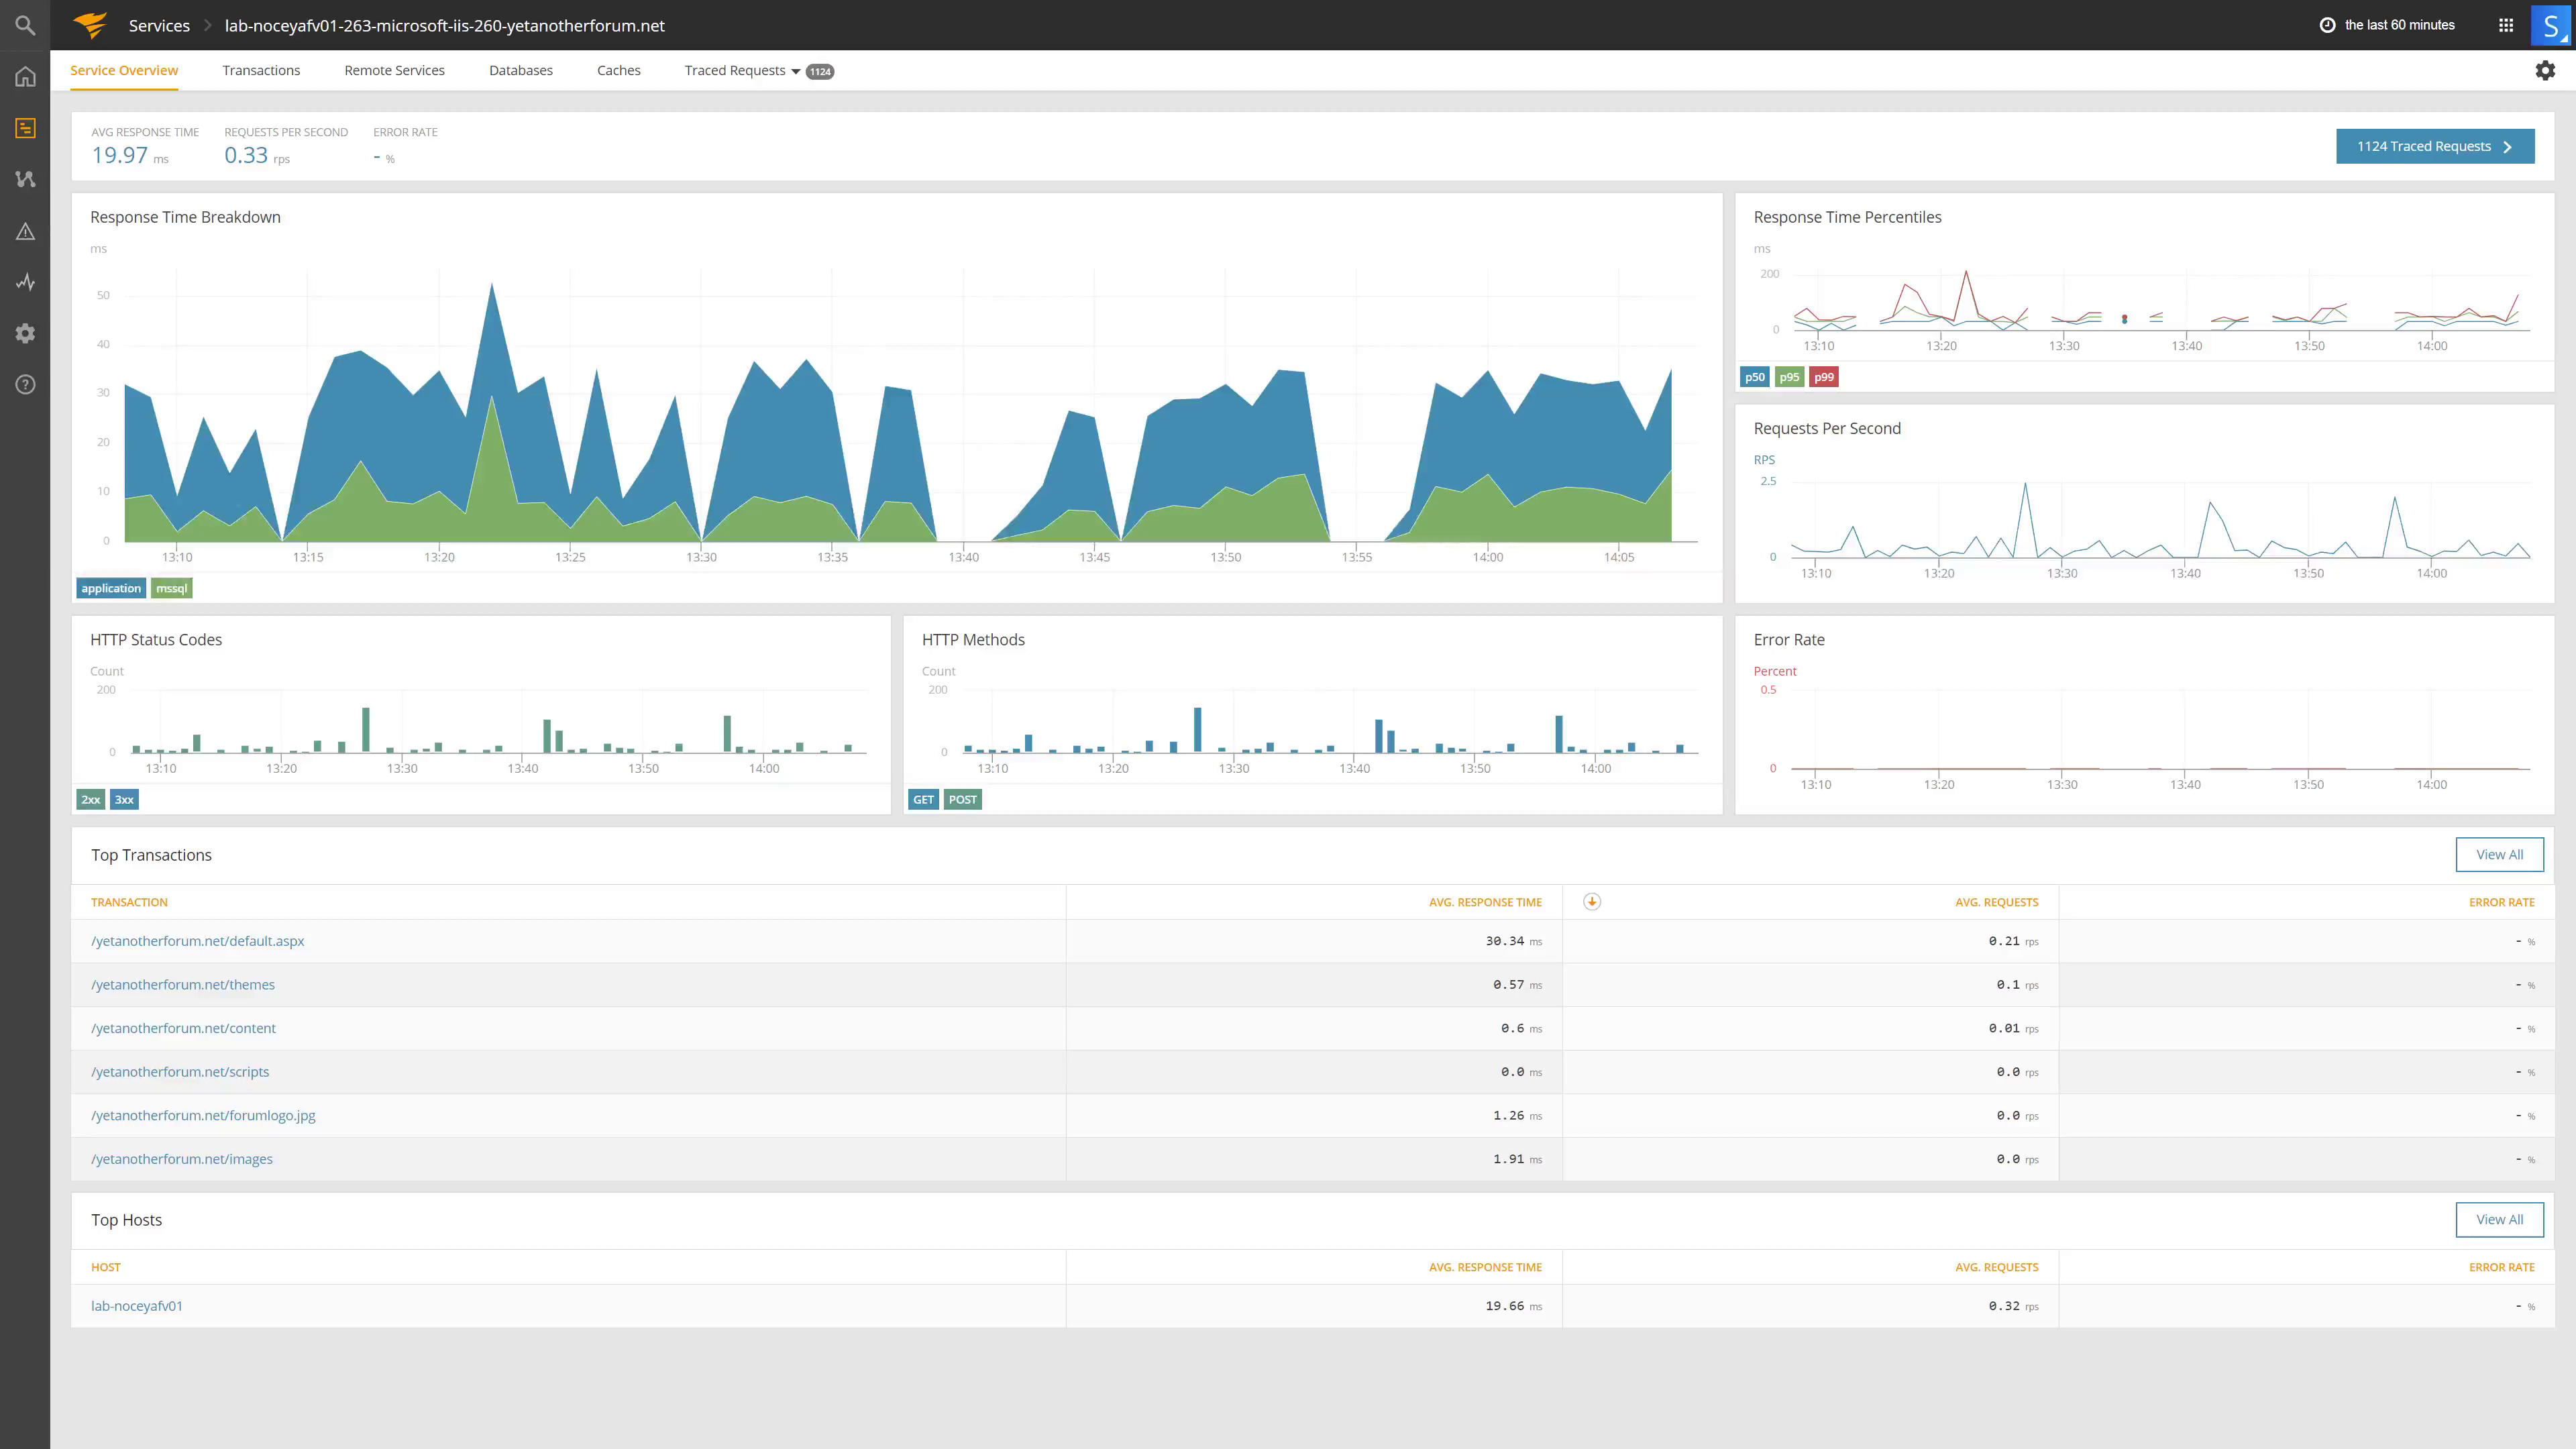Open /yetanotherforum.net/images transaction

182,1159
